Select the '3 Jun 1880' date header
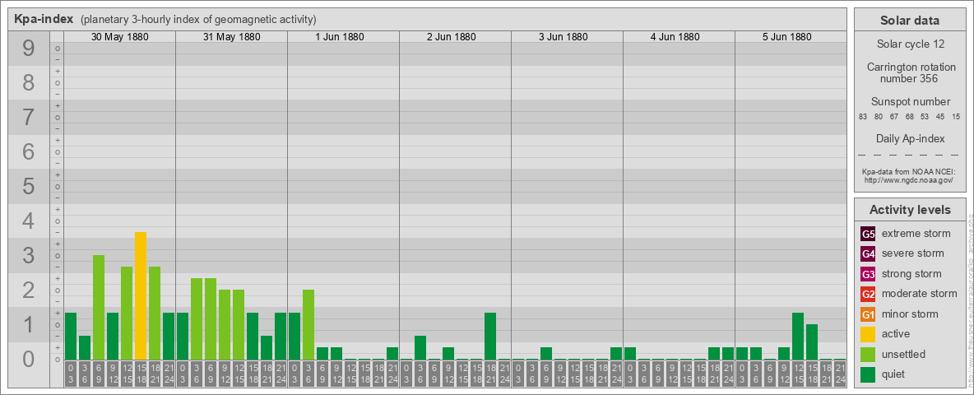 point(564,37)
